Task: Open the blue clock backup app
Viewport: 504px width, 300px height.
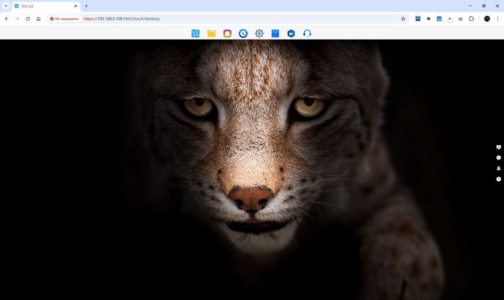Action: point(243,33)
